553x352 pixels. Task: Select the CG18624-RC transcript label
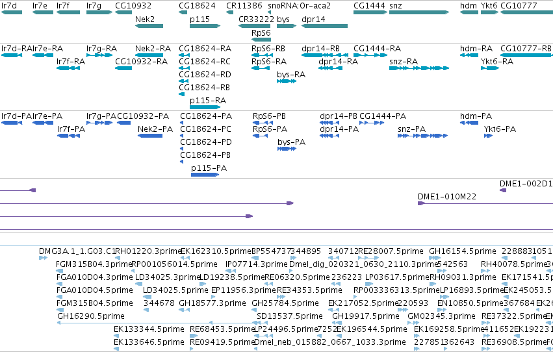[x=205, y=62]
